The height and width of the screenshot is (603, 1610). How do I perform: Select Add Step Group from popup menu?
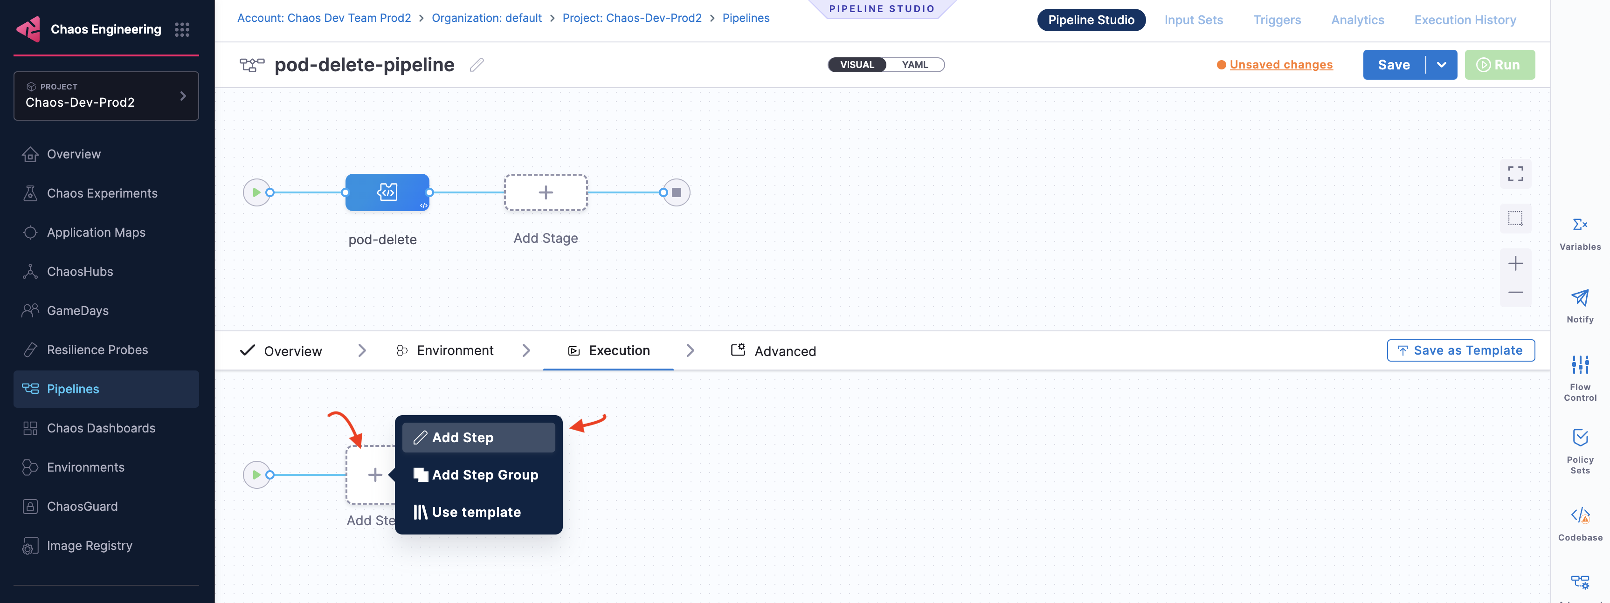479,475
